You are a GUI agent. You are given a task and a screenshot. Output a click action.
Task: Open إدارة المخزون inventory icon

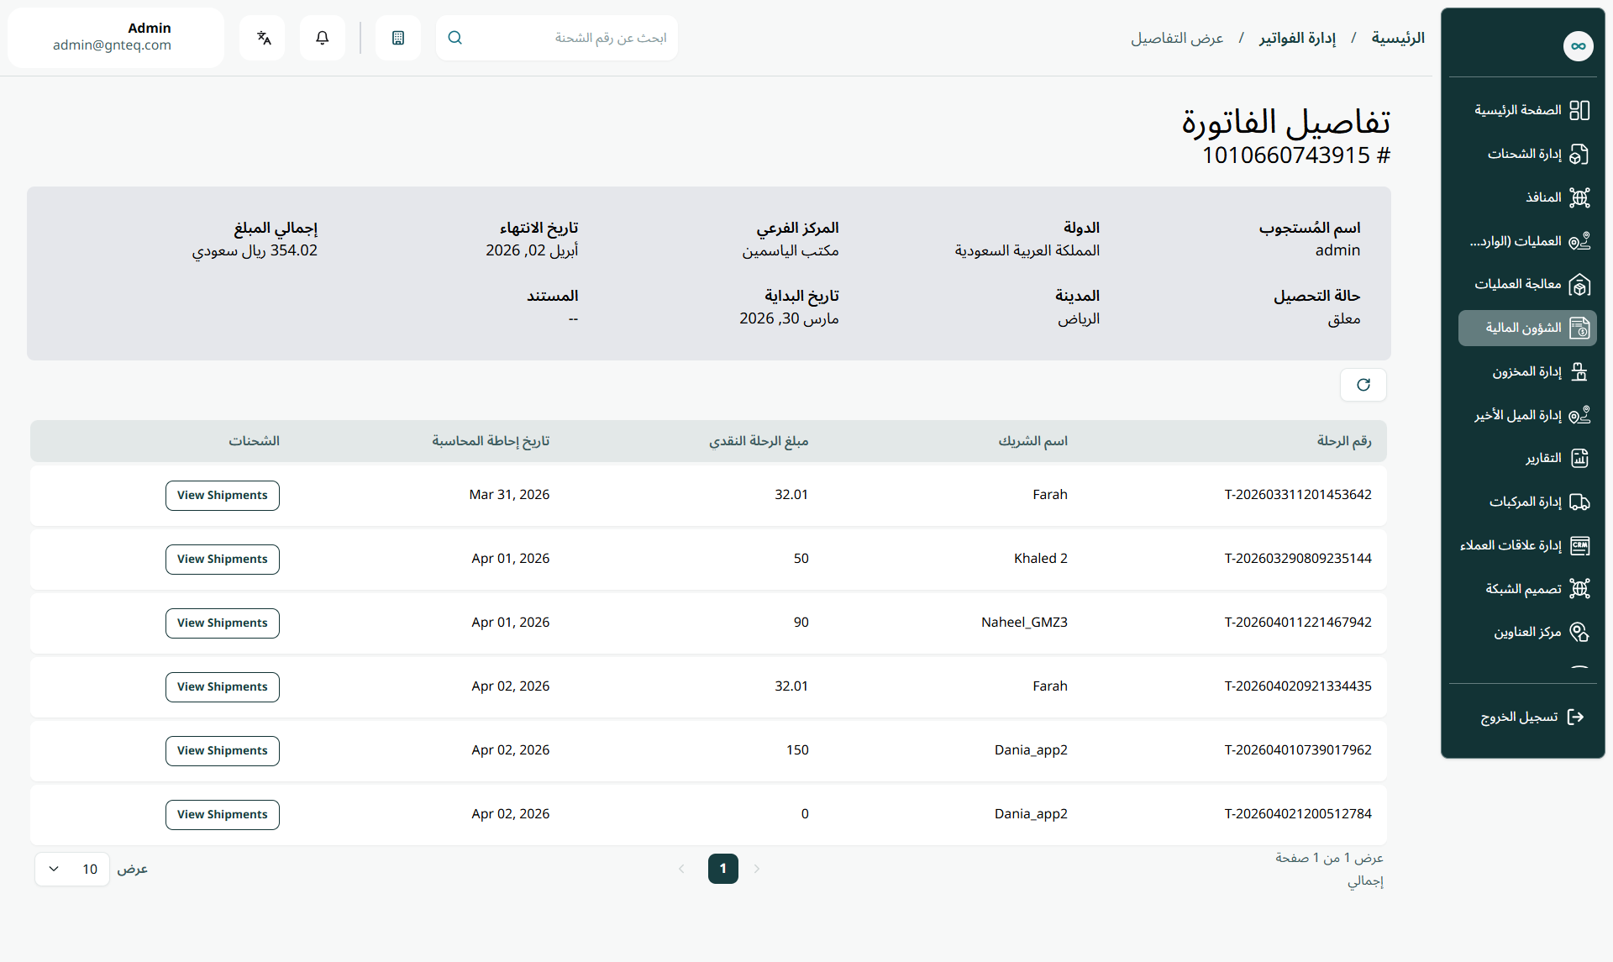(1579, 371)
